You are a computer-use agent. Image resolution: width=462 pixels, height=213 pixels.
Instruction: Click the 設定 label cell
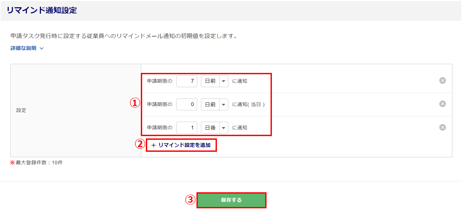[x=21, y=110]
